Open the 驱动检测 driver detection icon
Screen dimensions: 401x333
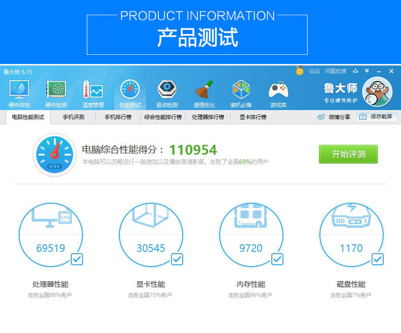[167, 89]
